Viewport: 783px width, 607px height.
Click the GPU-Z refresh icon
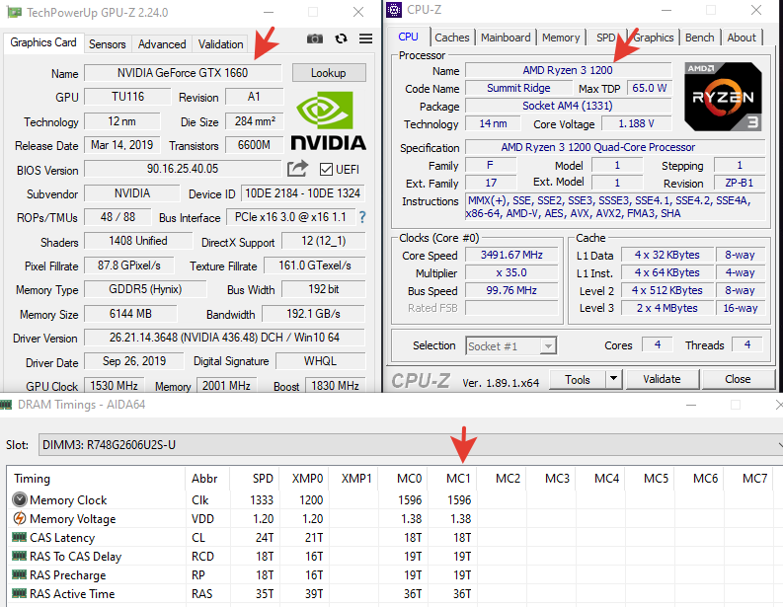coord(341,39)
